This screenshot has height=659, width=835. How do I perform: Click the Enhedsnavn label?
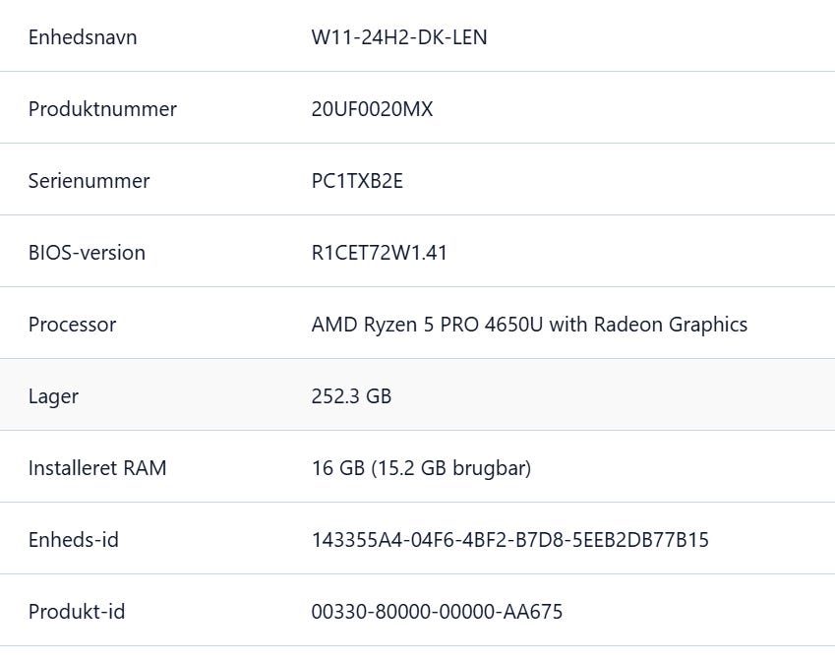[83, 37]
